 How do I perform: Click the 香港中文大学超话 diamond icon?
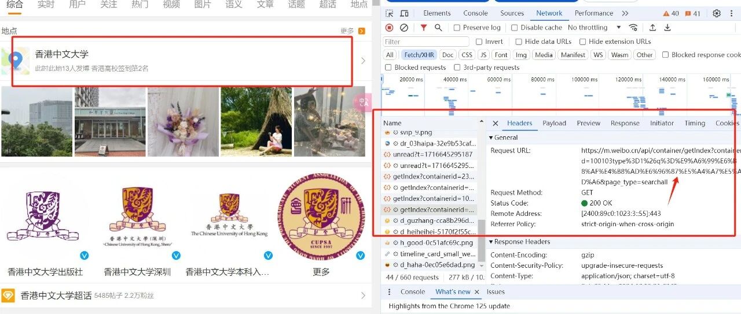(8, 296)
